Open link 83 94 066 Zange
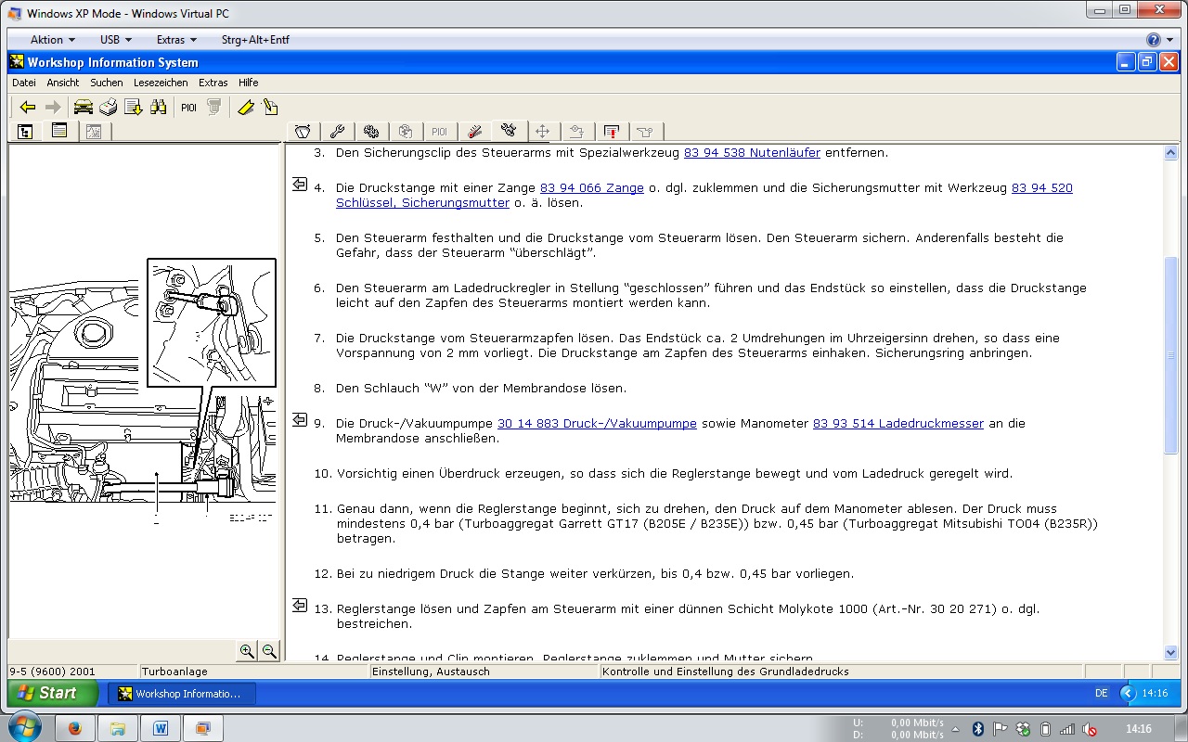 tap(592, 187)
